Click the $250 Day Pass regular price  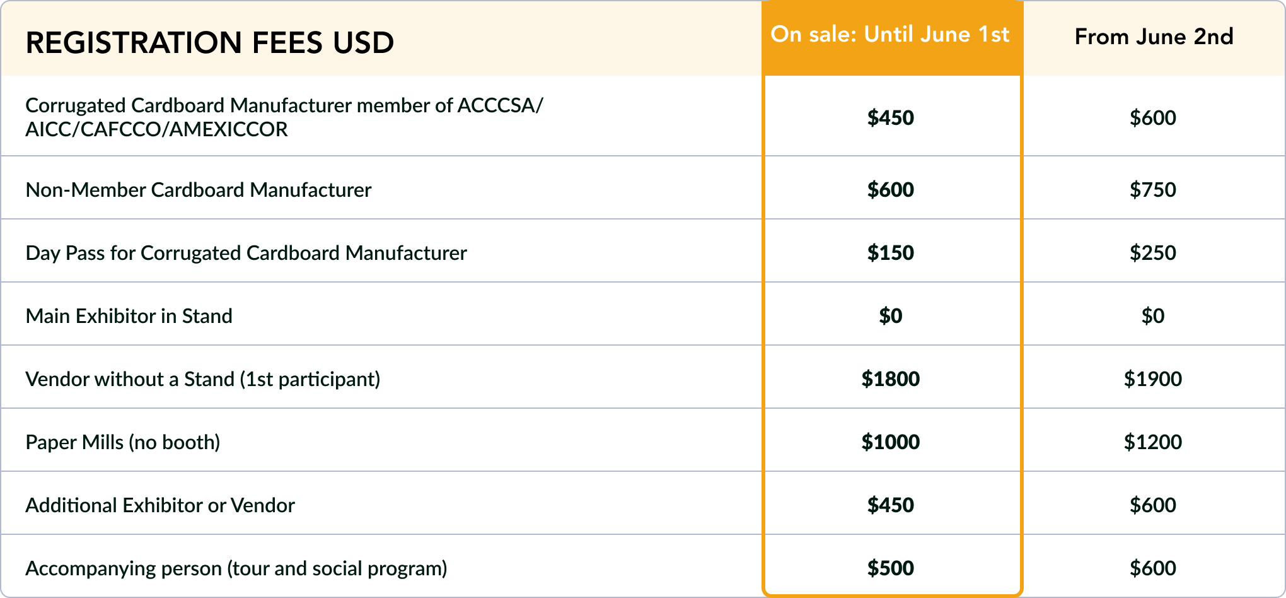pyautogui.click(x=1153, y=252)
